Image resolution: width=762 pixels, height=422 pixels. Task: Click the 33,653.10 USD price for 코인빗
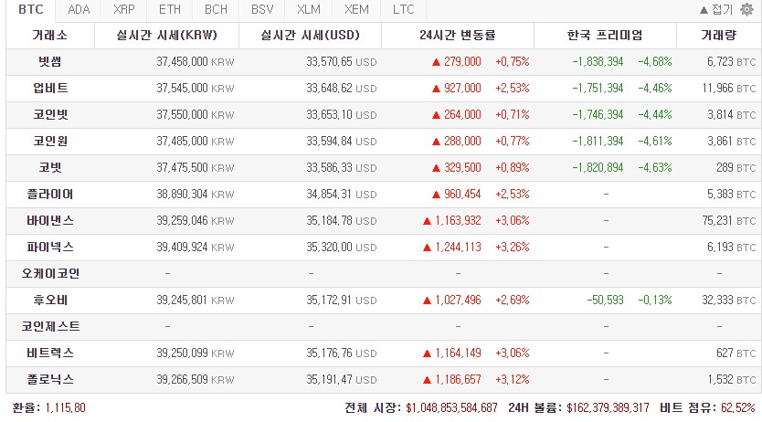click(x=342, y=114)
